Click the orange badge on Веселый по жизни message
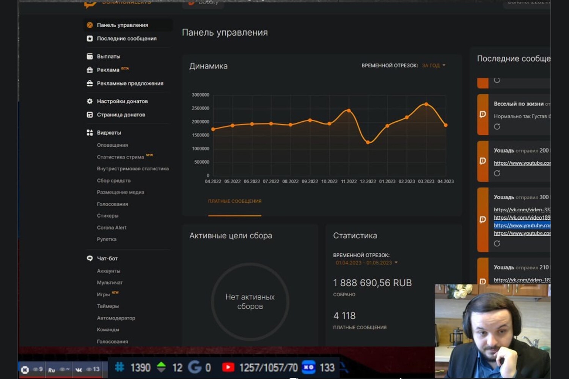Viewport: 569px width, 379px height. tap(483, 114)
